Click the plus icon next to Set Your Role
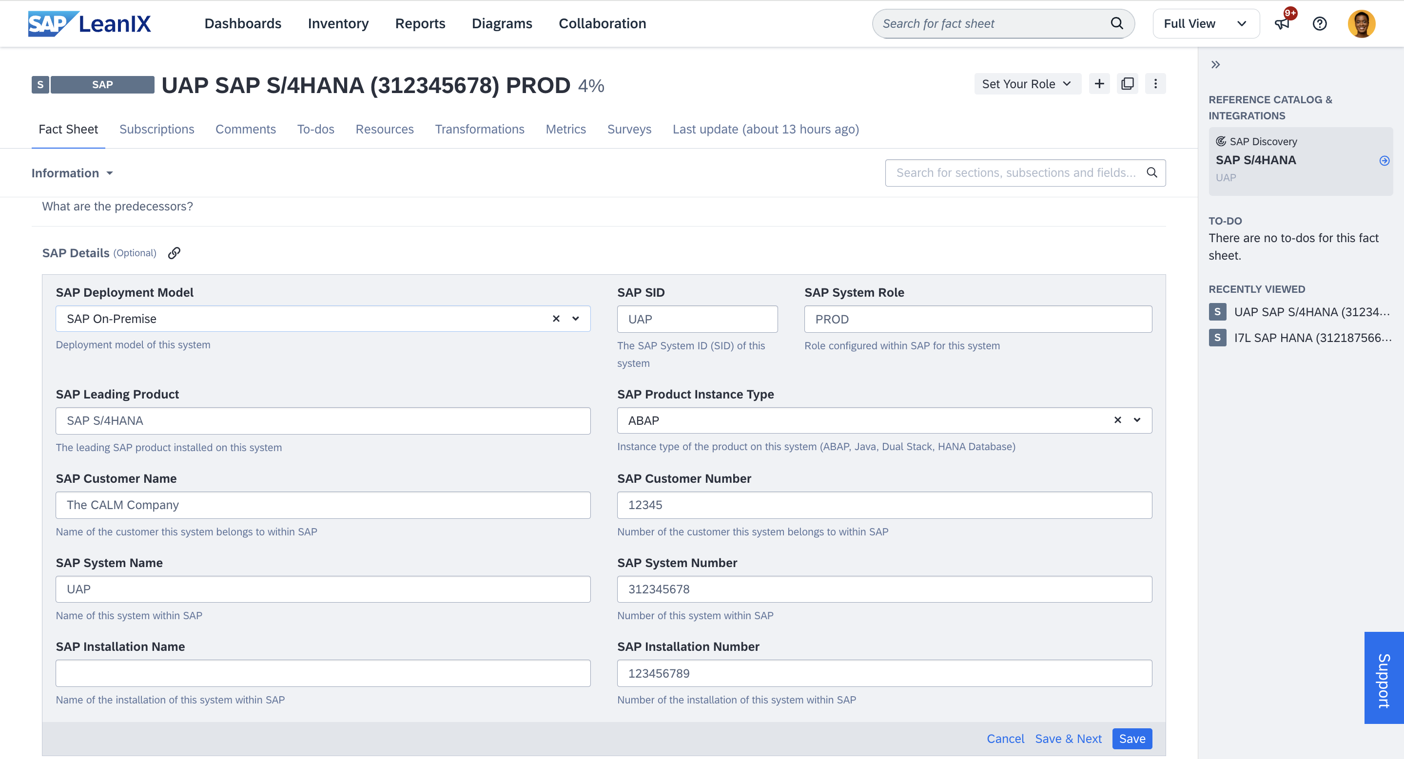Screen dimensions: 1404x759 click(x=1099, y=84)
